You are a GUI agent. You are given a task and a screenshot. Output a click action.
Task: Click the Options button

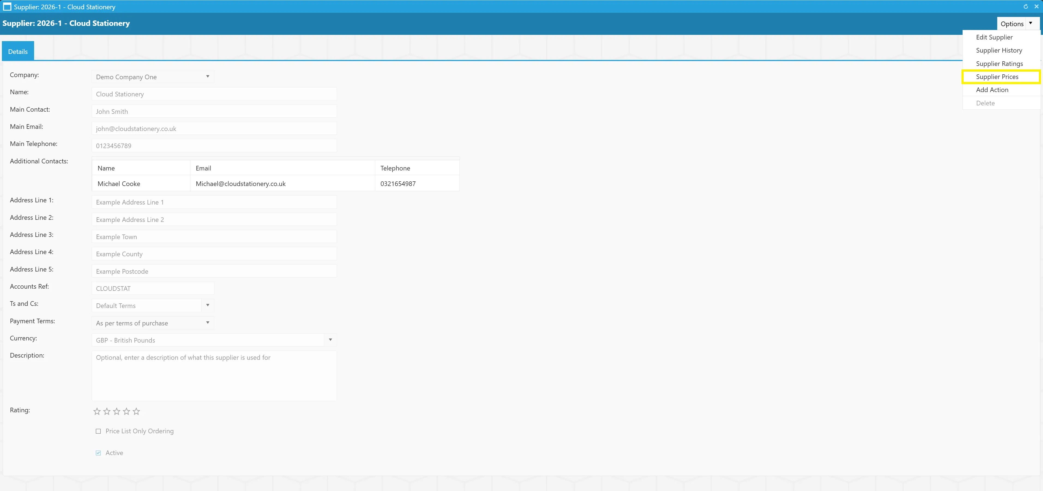(1012, 24)
